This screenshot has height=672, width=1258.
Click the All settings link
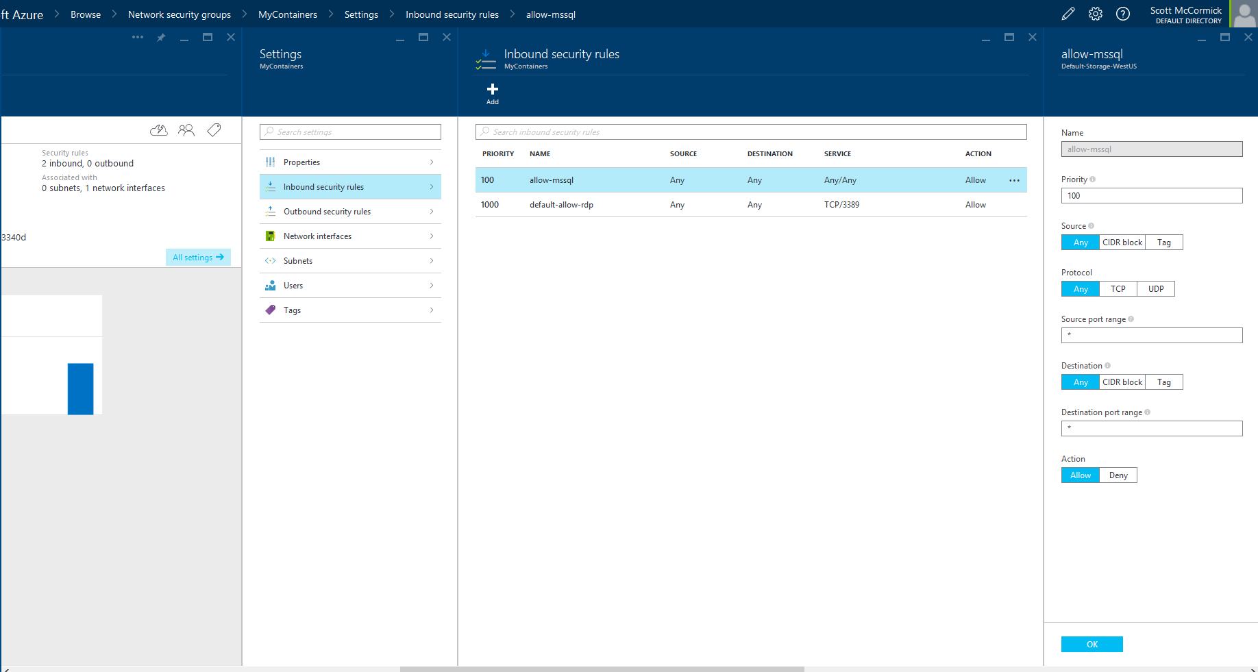click(198, 258)
